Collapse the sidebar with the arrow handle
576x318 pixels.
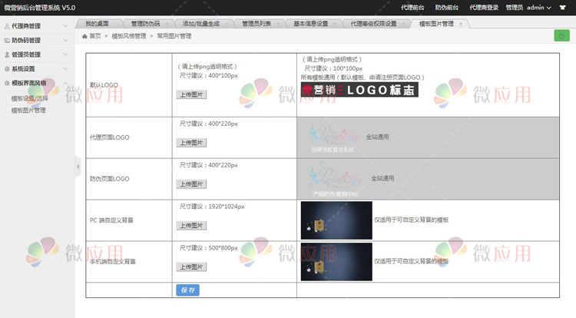click(78, 167)
